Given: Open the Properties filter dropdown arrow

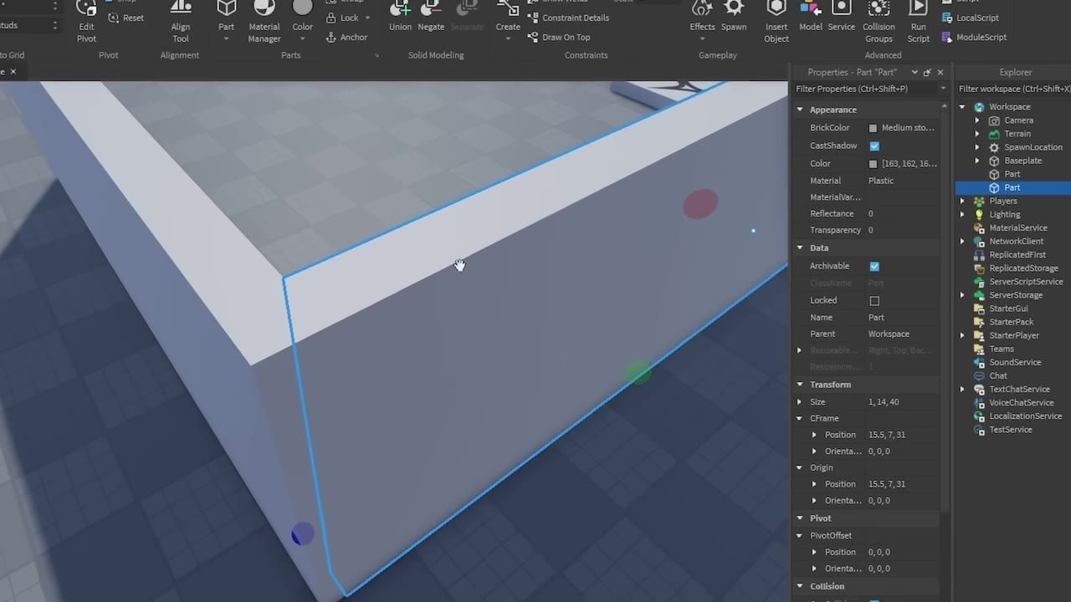Looking at the screenshot, I should pyautogui.click(x=943, y=89).
